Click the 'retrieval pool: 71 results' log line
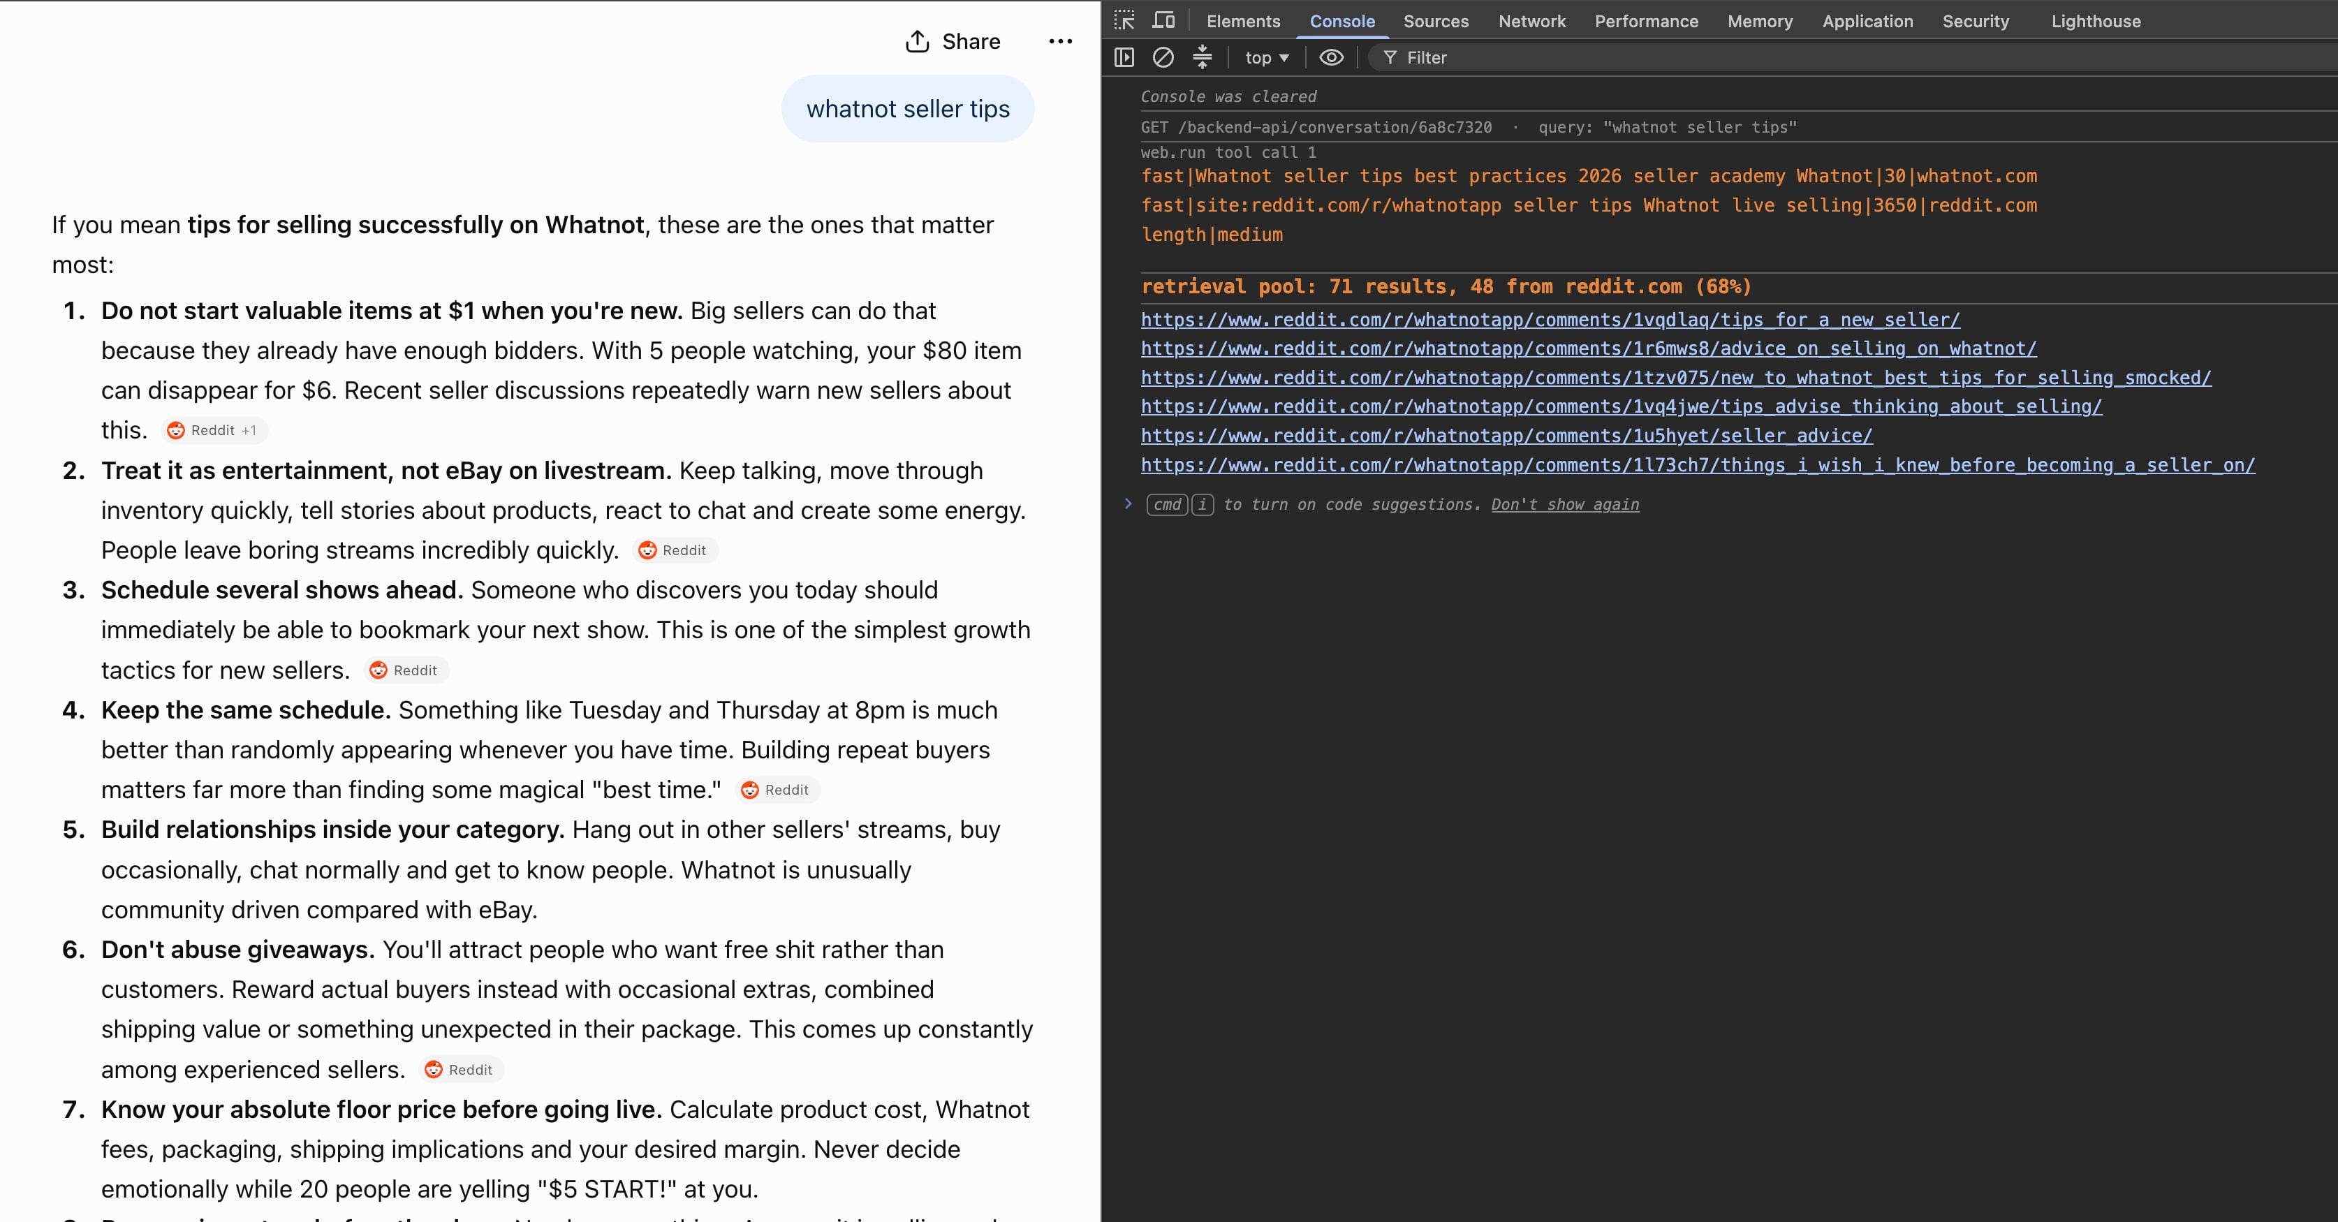 (x=1446, y=287)
